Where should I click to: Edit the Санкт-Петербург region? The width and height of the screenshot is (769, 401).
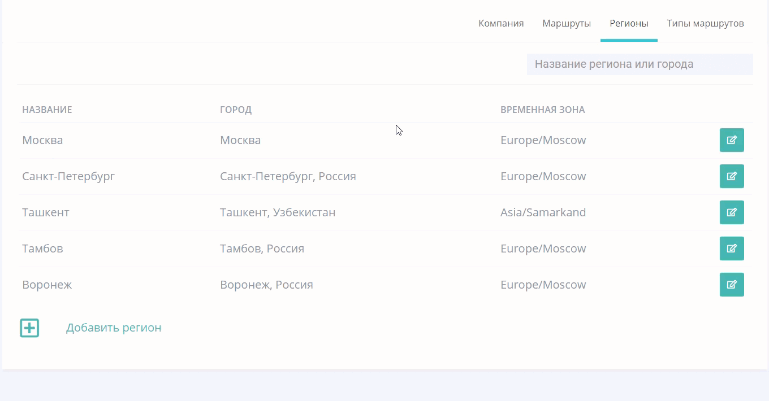731,176
